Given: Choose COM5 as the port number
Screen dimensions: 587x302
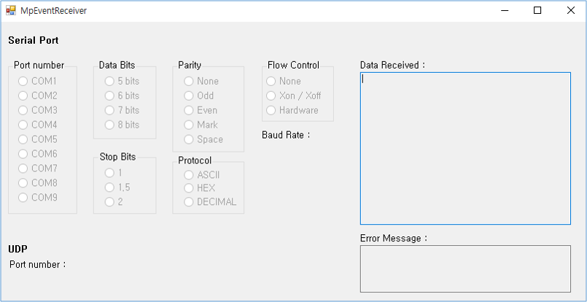Looking at the screenshot, I should tap(24, 139).
